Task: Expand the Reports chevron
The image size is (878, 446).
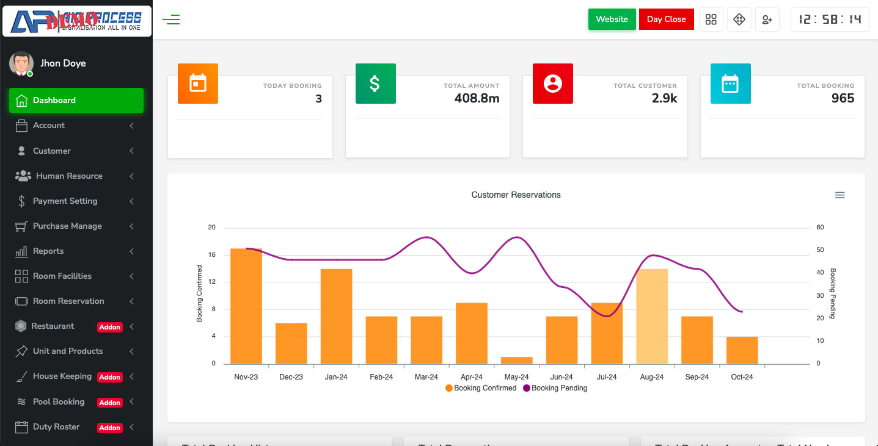Action: [131, 251]
